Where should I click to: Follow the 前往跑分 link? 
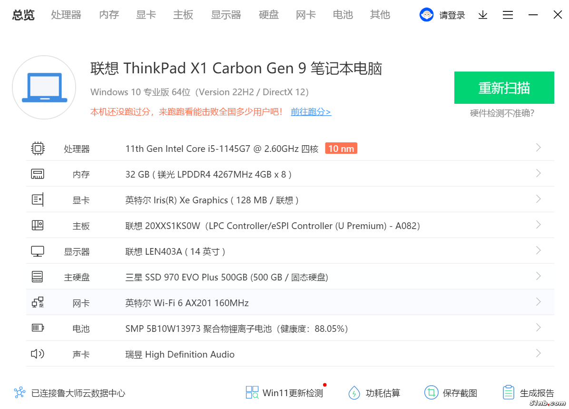tap(311, 112)
